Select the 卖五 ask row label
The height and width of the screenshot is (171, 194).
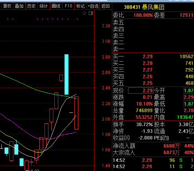click(x=118, y=22)
